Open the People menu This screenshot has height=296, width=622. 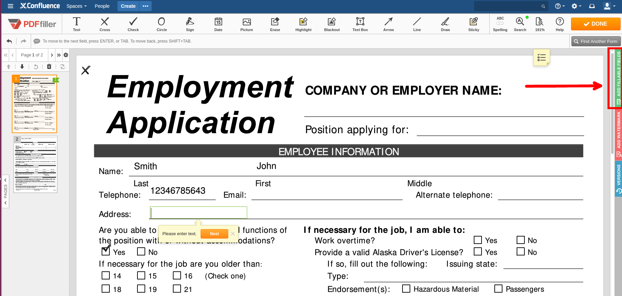coord(102,6)
